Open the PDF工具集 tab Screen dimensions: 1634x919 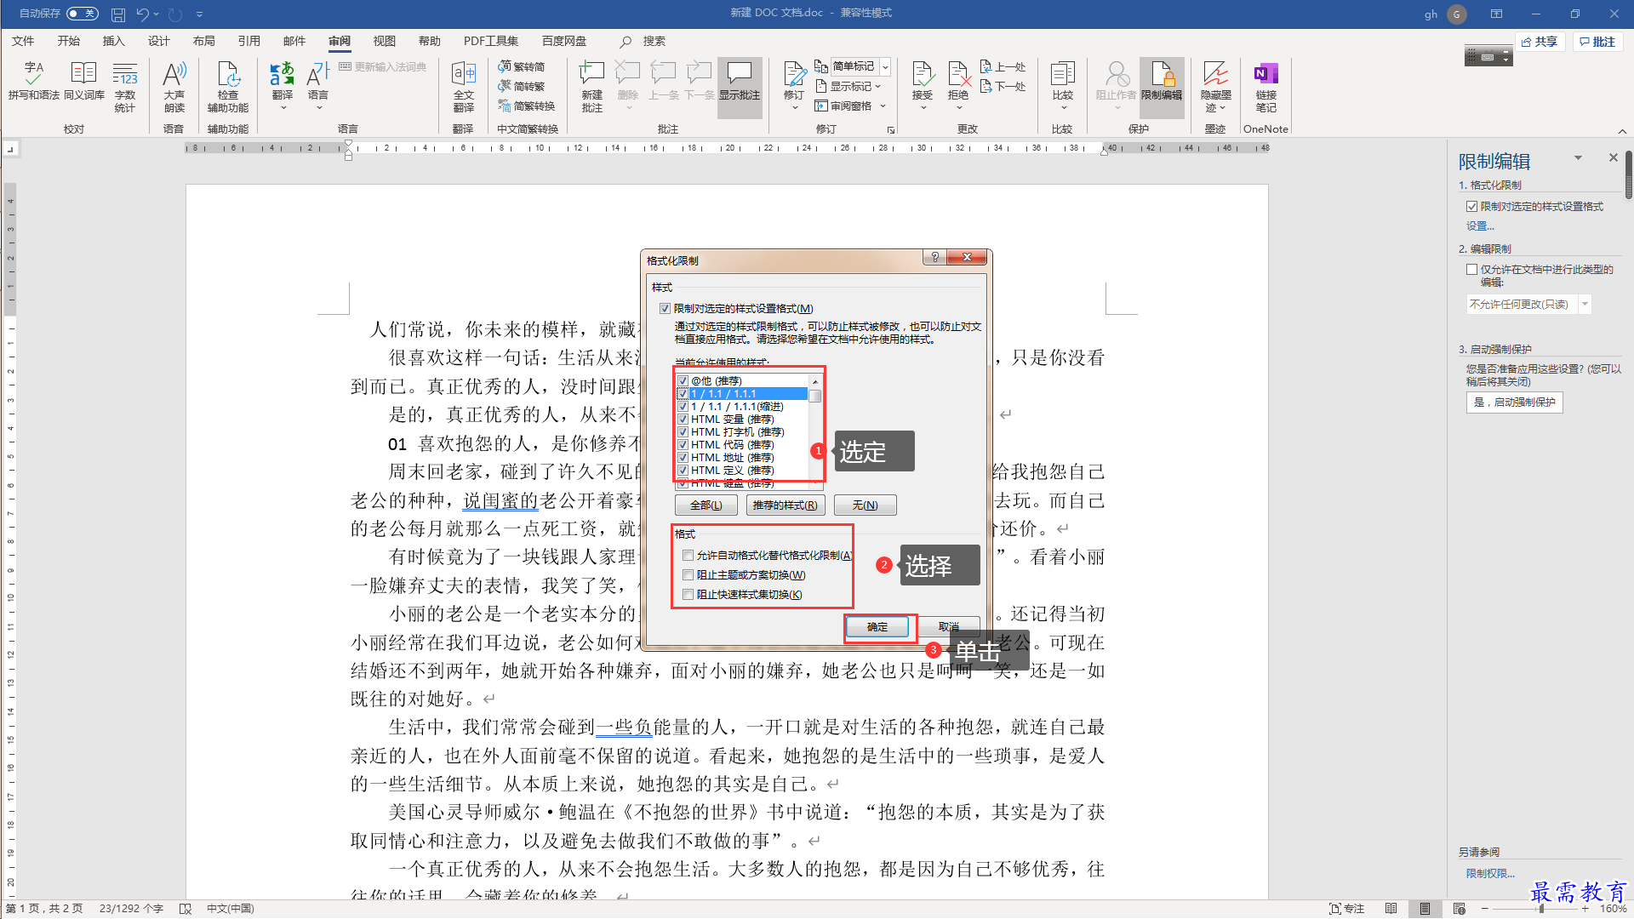coord(490,41)
